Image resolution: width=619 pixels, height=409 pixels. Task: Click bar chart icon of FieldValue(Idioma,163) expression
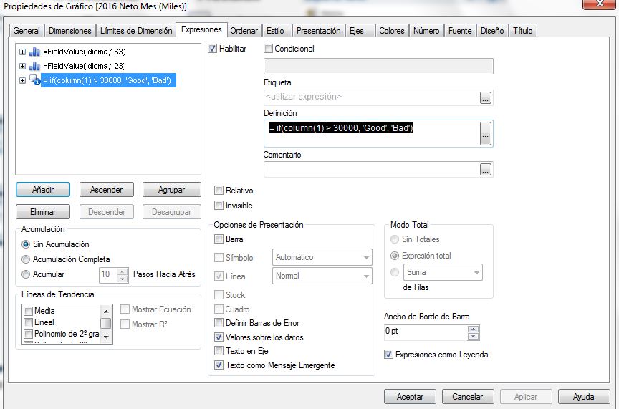click(34, 52)
